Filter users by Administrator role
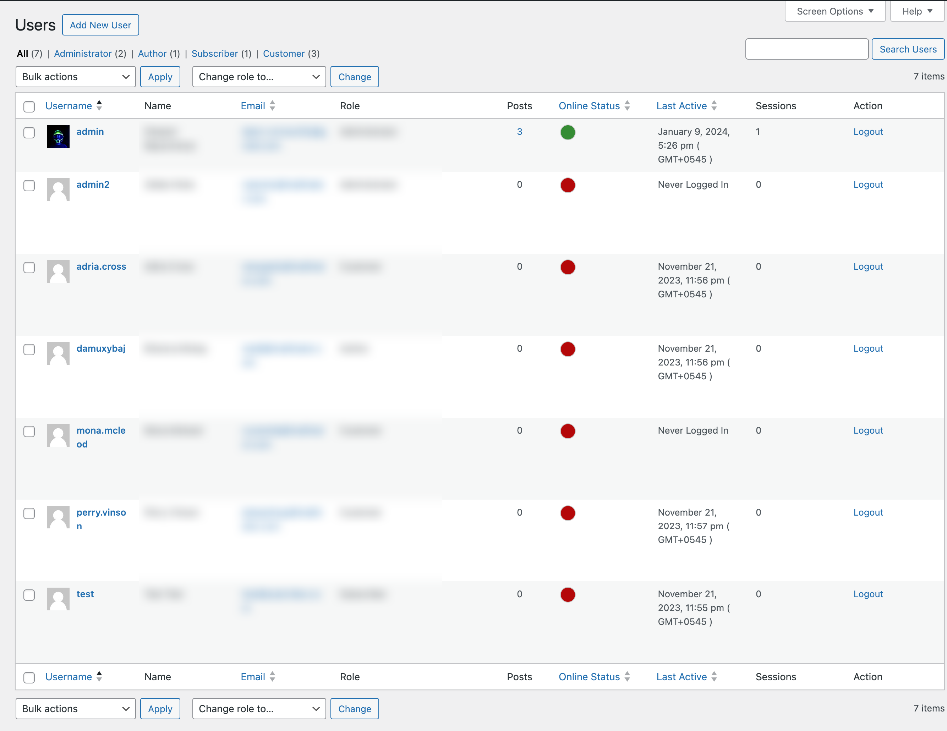Viewport: 947px width, 731px height. (83, 53)
